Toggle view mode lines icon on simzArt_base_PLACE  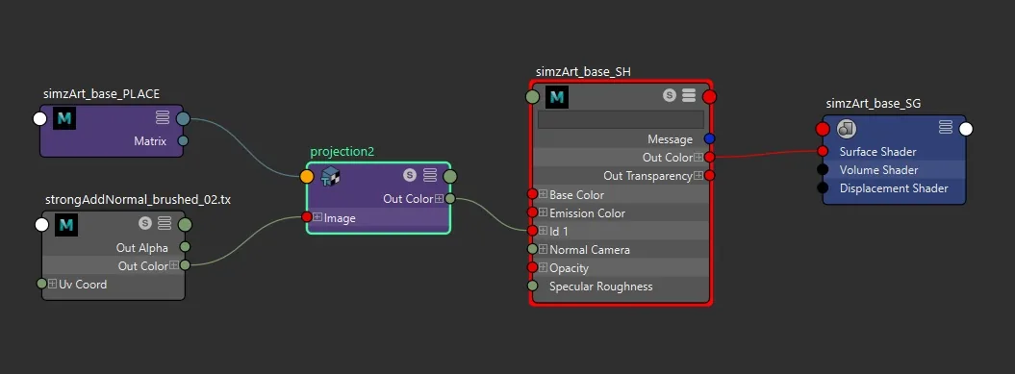coord(163,117)
